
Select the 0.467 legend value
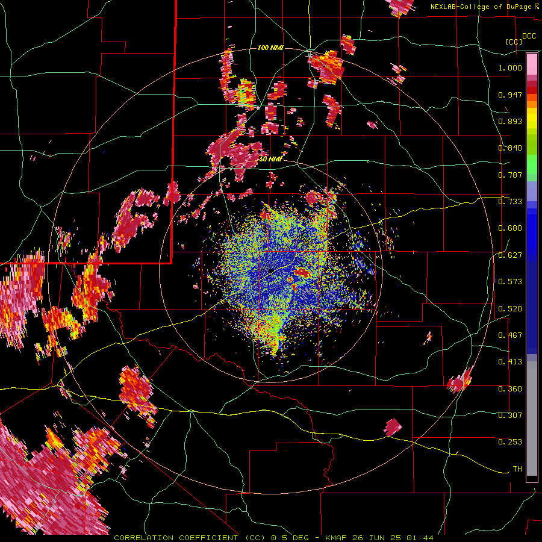click(x=510, y=335)
